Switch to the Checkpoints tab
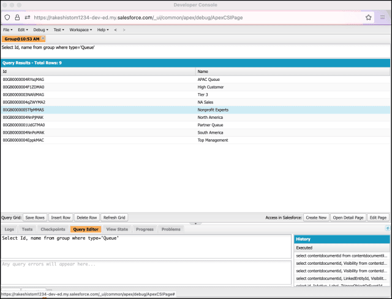This screenshot has width=392, height=299. pos(53,229)
